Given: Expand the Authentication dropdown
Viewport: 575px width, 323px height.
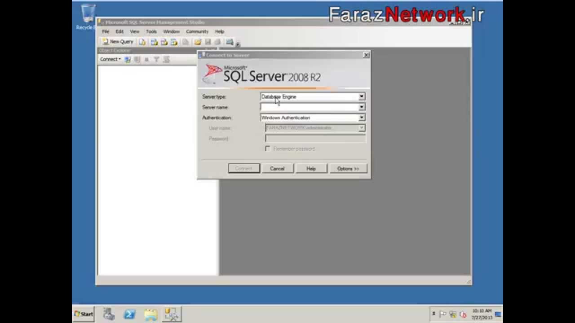Looking at the screenshot, I should pyautogui.click(x=362, y=118).
